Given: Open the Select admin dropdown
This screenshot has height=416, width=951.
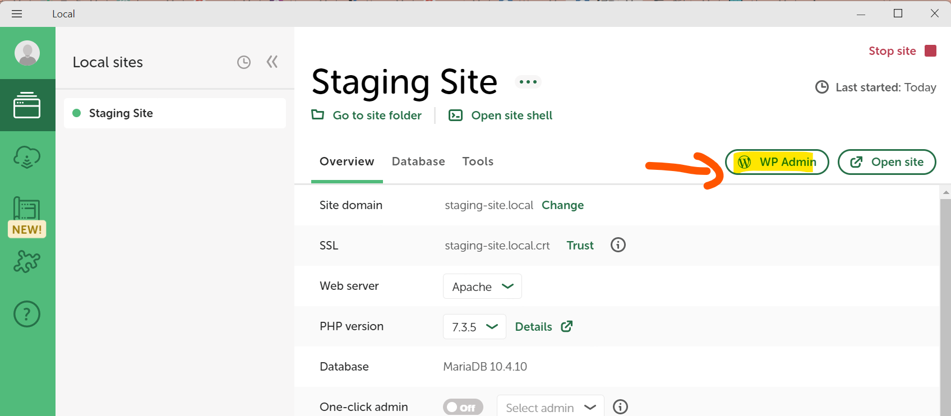Looking at the screenshot, I should coord(550,407).
